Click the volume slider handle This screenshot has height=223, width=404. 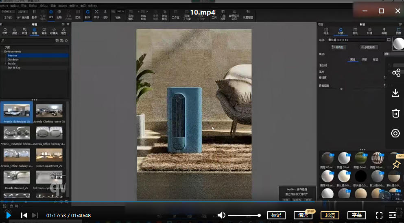pyautogui.click(x=259, y=215)
